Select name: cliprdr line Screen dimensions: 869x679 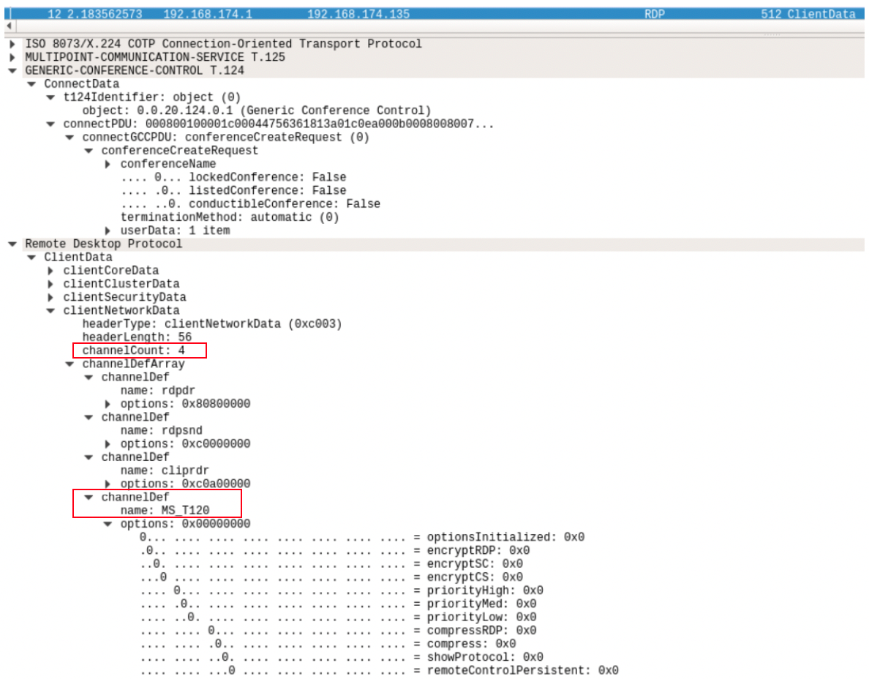(165, 470)
